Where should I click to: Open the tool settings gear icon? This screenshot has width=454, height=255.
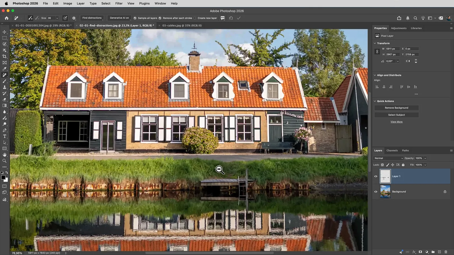[74, 18]
